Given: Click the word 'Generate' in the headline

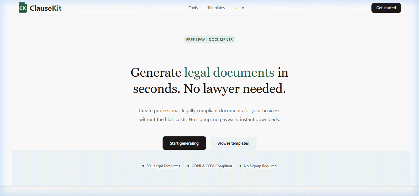Looking at the screenshot, I should click(x=156, y=73).
